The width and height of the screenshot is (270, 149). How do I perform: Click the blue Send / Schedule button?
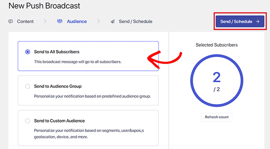click(240, 21)
